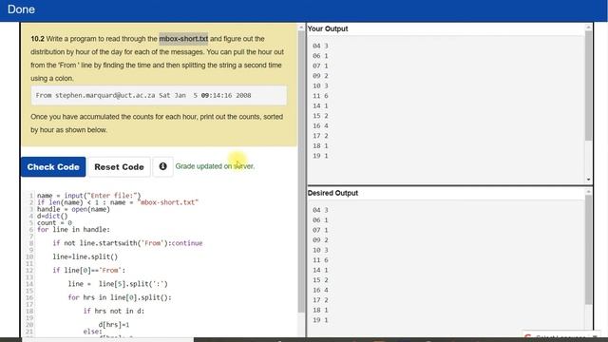The width and height of the screenshot is (608, 342).
Task: Click the code line 'd=dict()'
Action: point(52,216)
